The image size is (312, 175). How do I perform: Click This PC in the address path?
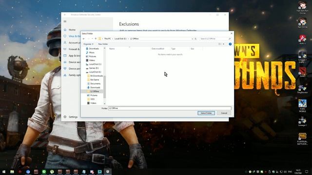(x=107, y=39)
